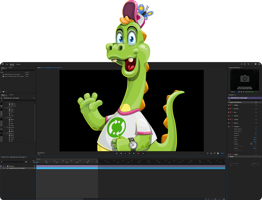Expand the Replays section in Properties panel
This screenshot has width=262, height=200.
(x=229, y=157)
